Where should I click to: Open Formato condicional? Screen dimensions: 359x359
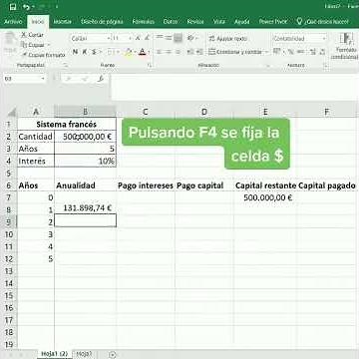(344, 47)
